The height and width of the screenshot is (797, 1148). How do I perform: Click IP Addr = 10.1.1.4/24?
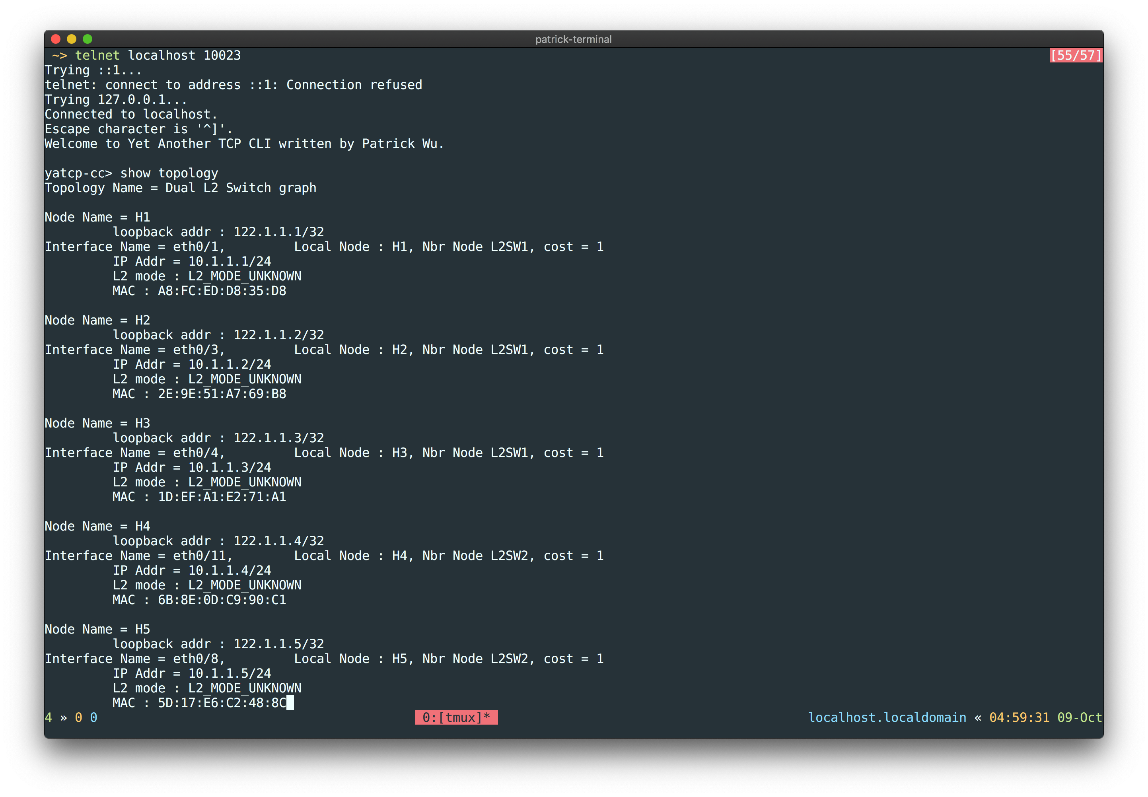(192, 570)
